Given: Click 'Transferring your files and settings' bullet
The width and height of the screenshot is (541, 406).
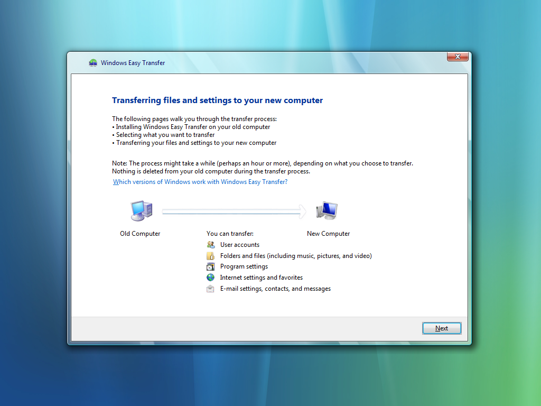Looking at the screenshot, I should click(194, 143).
